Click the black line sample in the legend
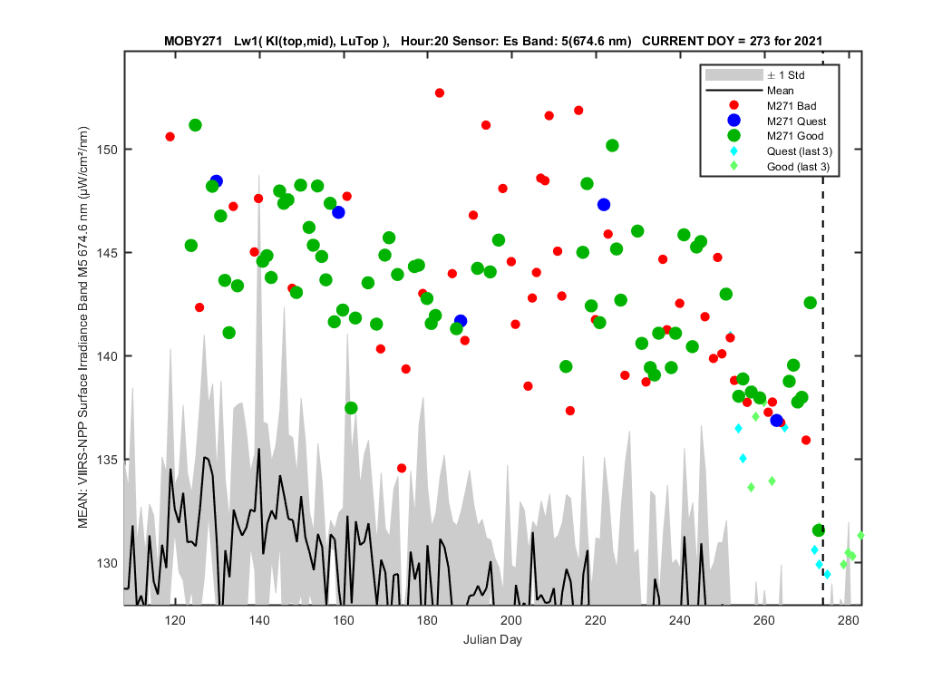Viewport: 952px width, 680px height. (x=733, y=91)
